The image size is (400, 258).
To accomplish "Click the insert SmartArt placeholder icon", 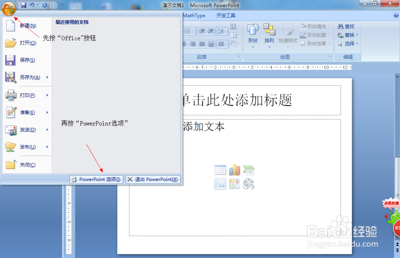I will 248,170.
